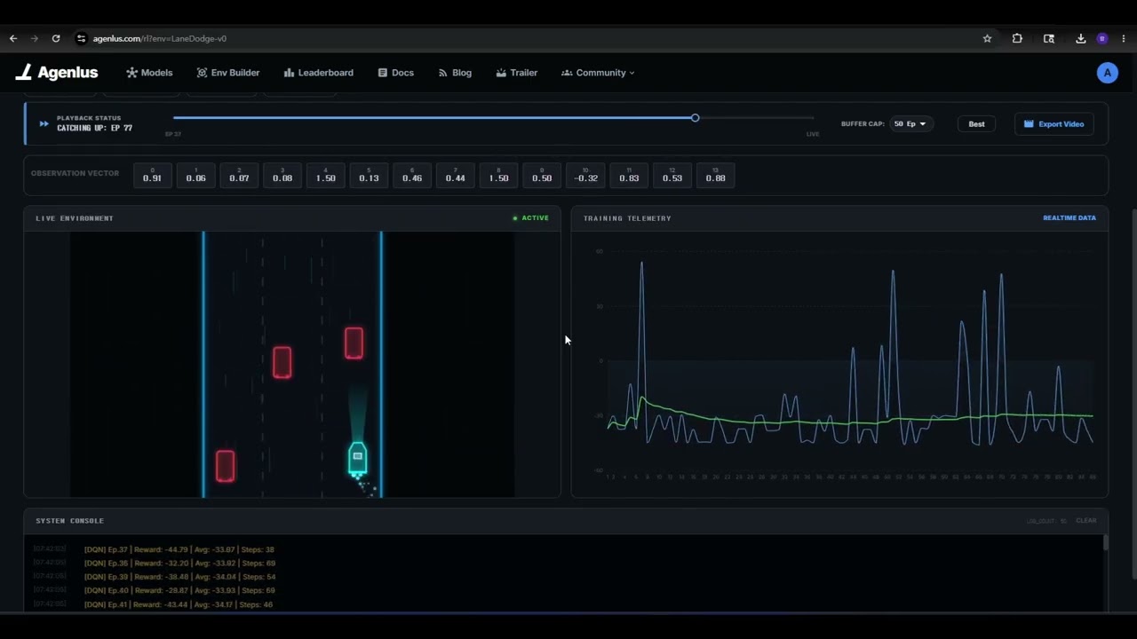Click observation index 1 value 0.06
The height and width of the screenshot is (639, 1137).
pos(195,175)
